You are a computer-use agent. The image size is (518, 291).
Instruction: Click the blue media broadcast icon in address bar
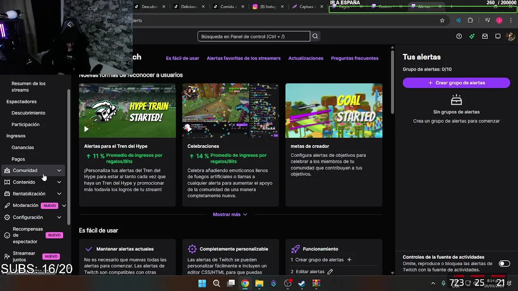[459, 21]
